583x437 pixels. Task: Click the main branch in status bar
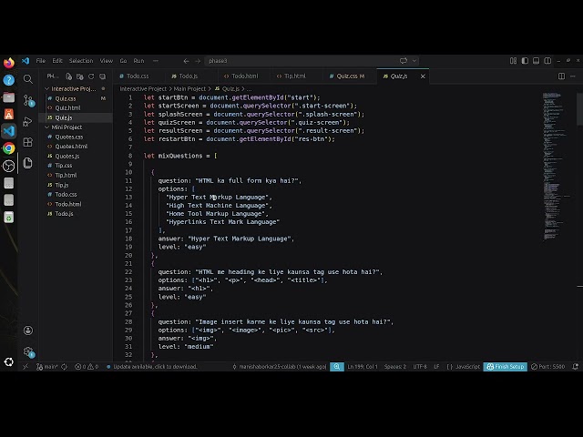(x=47, y=366)
